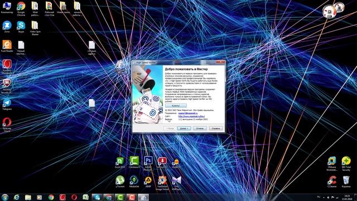Select the McAfee Security desktop shortcut
357x201 pixels.
[x=7, y=87]
